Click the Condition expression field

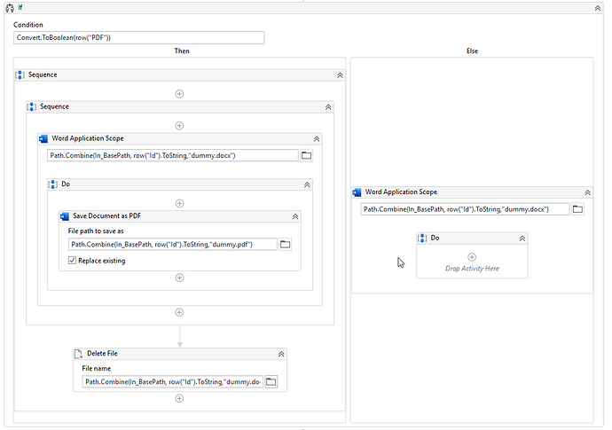tap(138, 38)
